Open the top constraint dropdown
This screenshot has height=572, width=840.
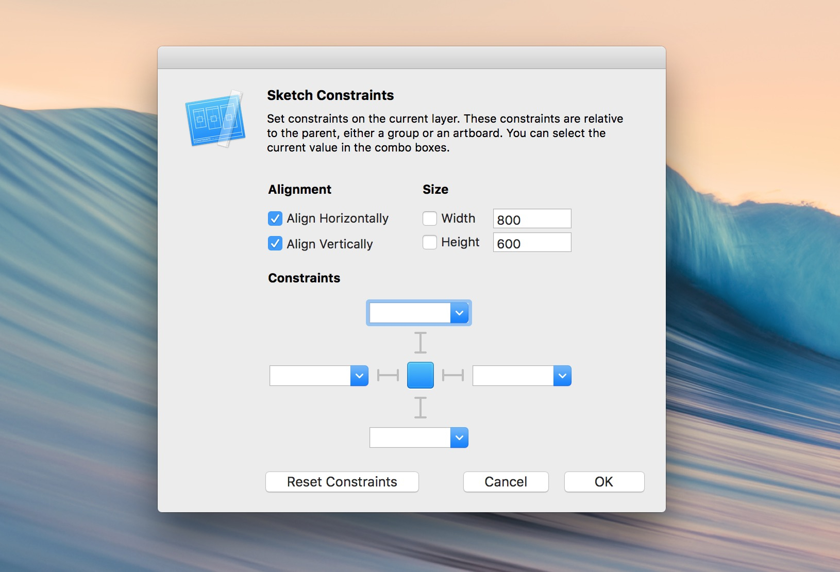click(460, 313)
